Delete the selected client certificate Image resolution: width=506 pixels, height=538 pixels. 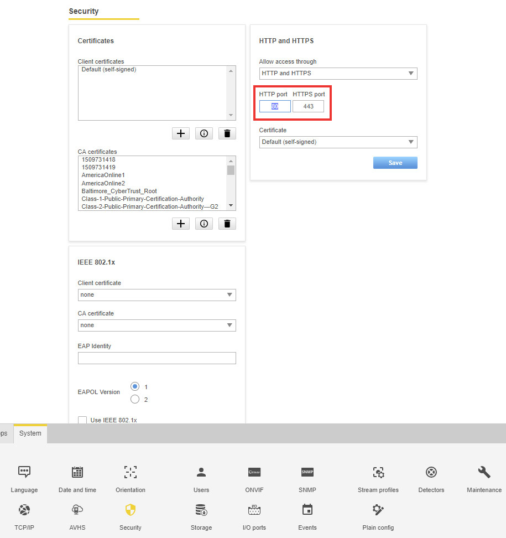coord(227,133)
